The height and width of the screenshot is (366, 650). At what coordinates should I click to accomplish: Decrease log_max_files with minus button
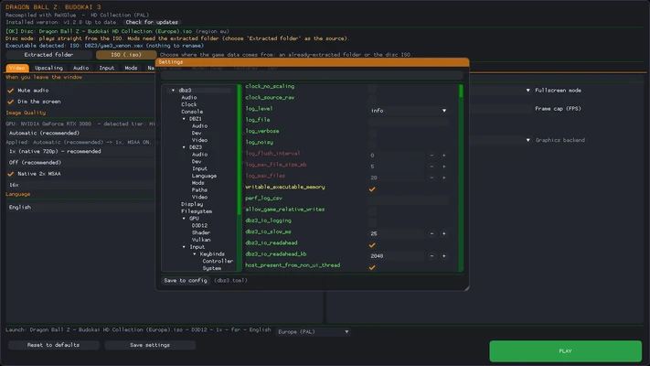point(432,178)
